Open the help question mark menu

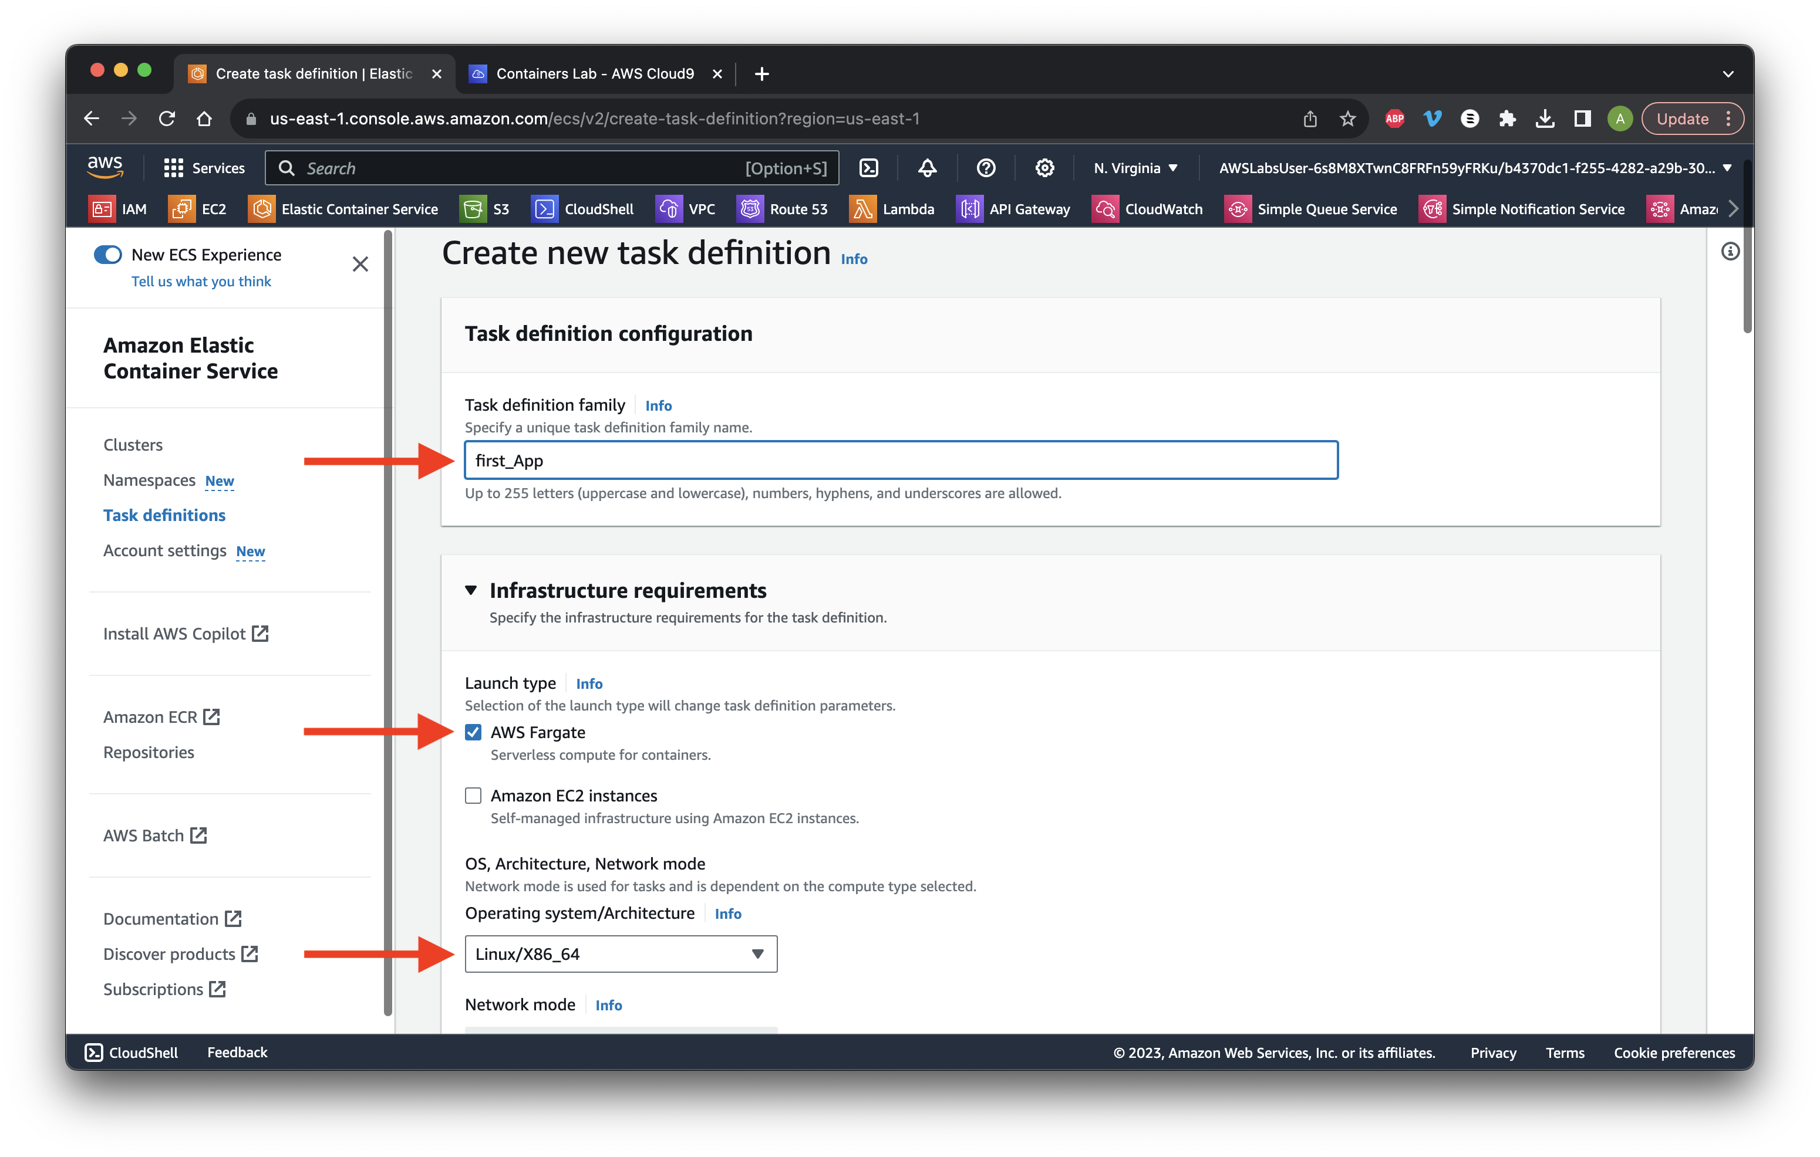(986, 168)
